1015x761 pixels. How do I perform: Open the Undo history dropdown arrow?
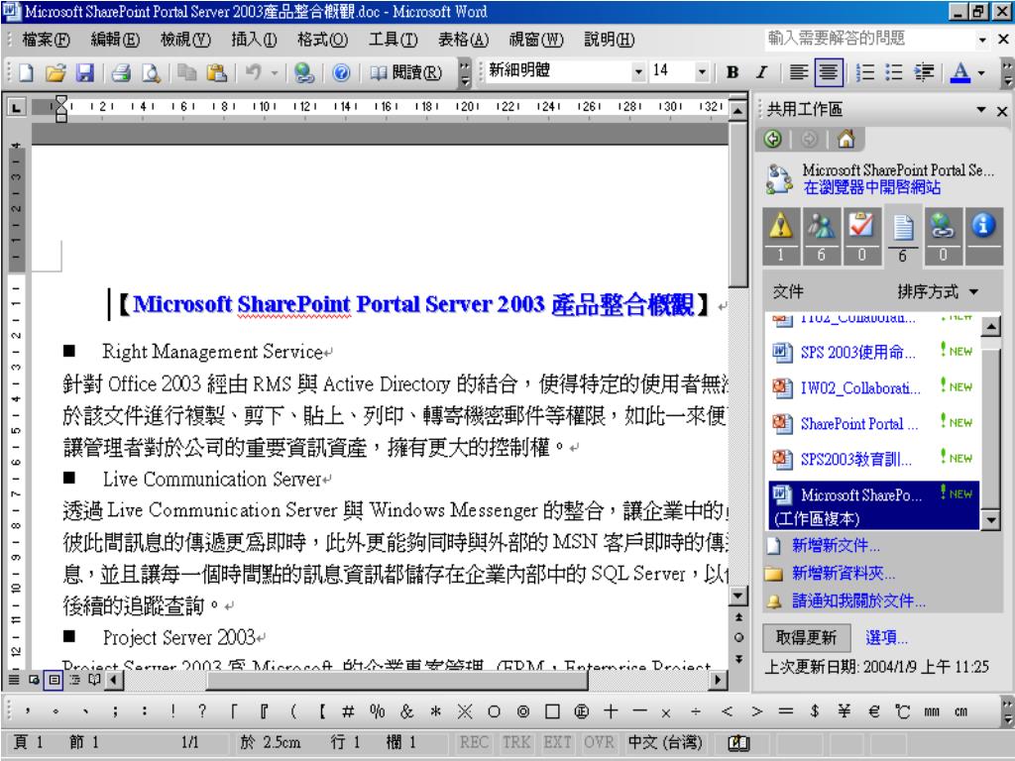pos(274,72)
